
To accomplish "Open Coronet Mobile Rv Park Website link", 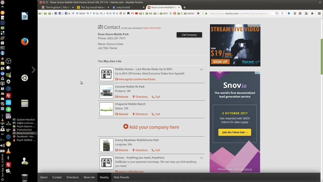I will (x=122, y=97).
